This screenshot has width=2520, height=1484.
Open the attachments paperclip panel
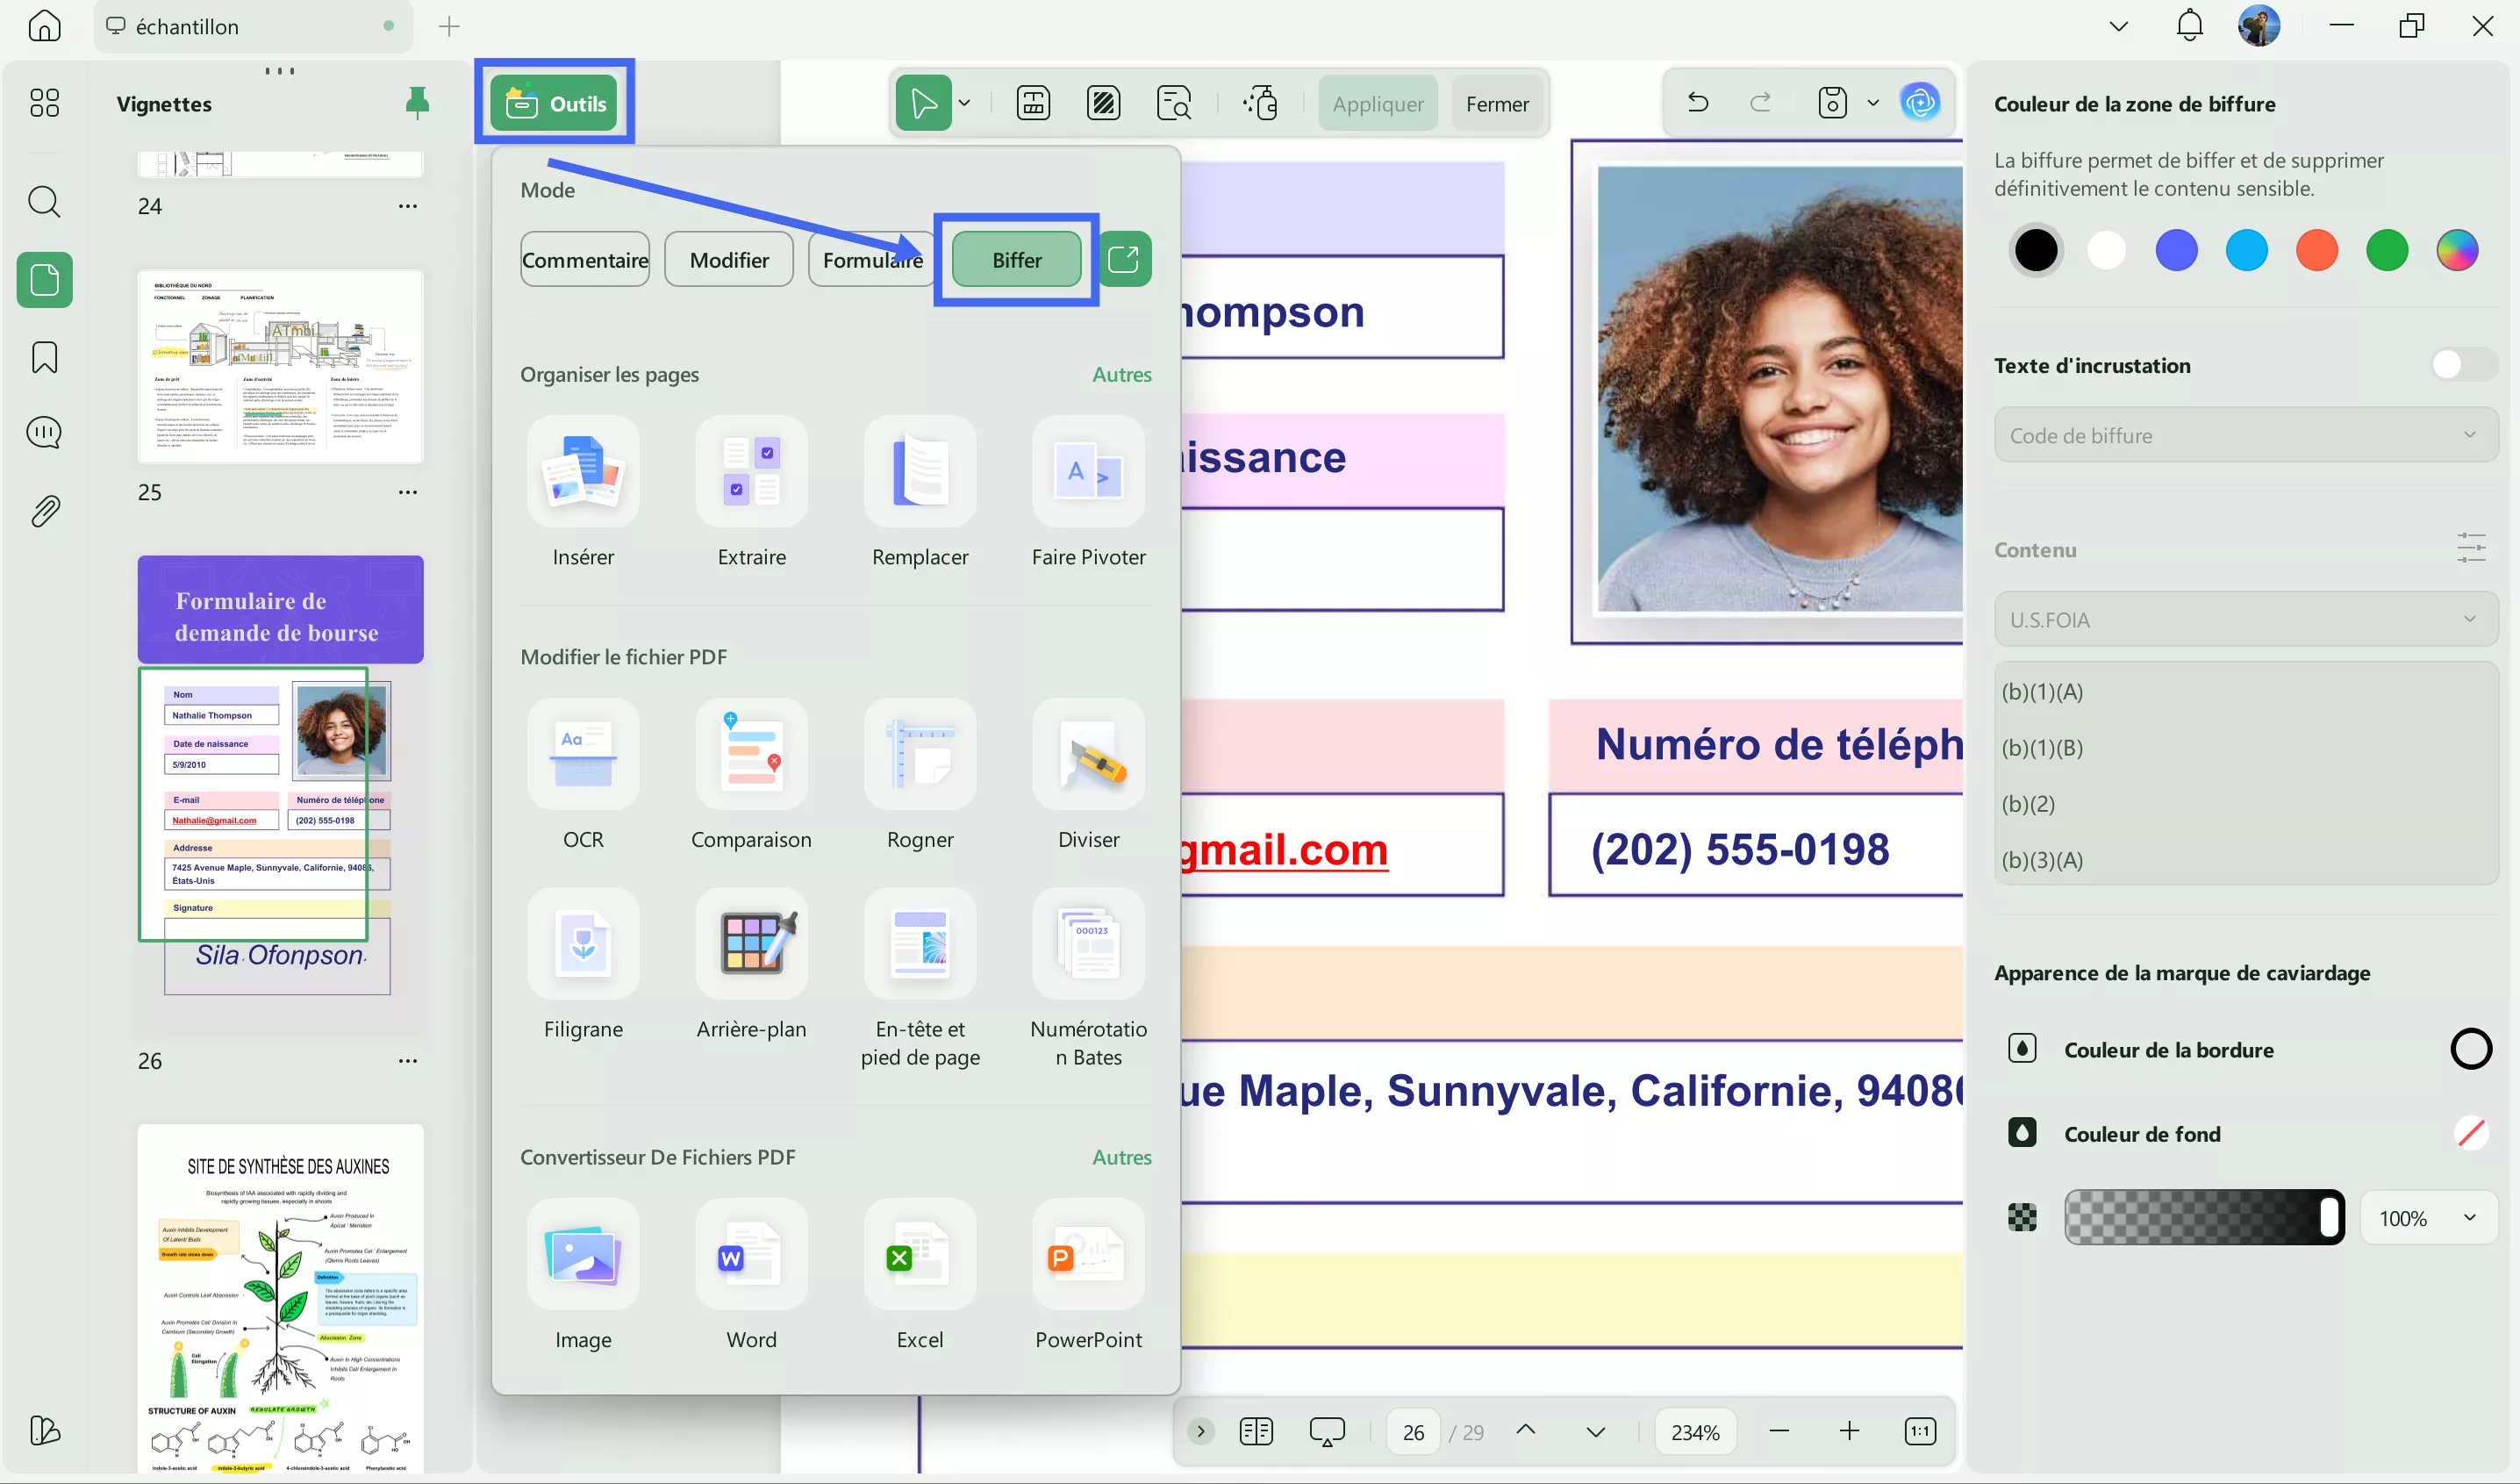pyautogui.click(x=44, y=511)
